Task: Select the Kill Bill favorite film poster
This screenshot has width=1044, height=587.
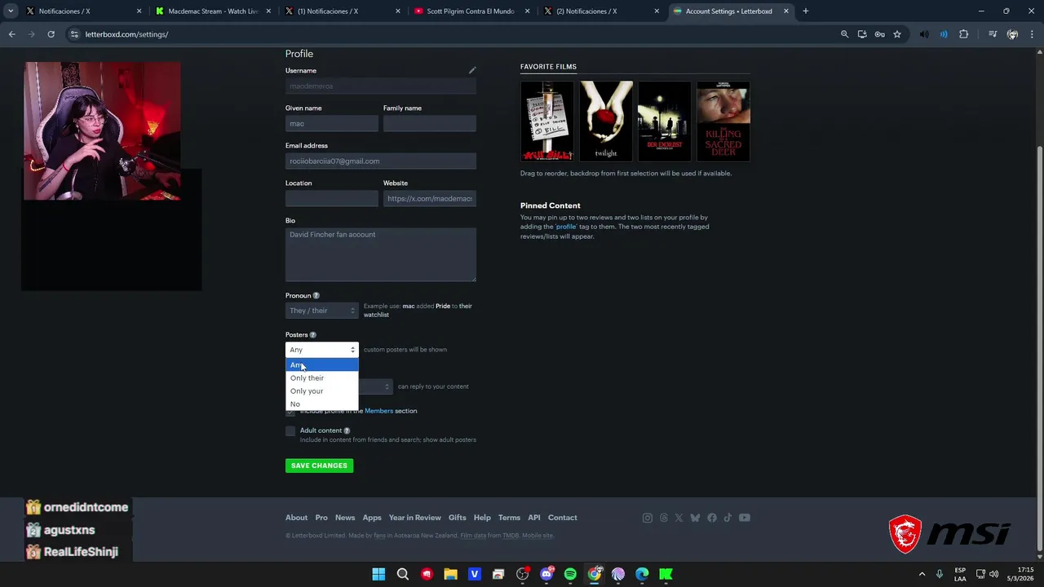Action: (547, 121)
